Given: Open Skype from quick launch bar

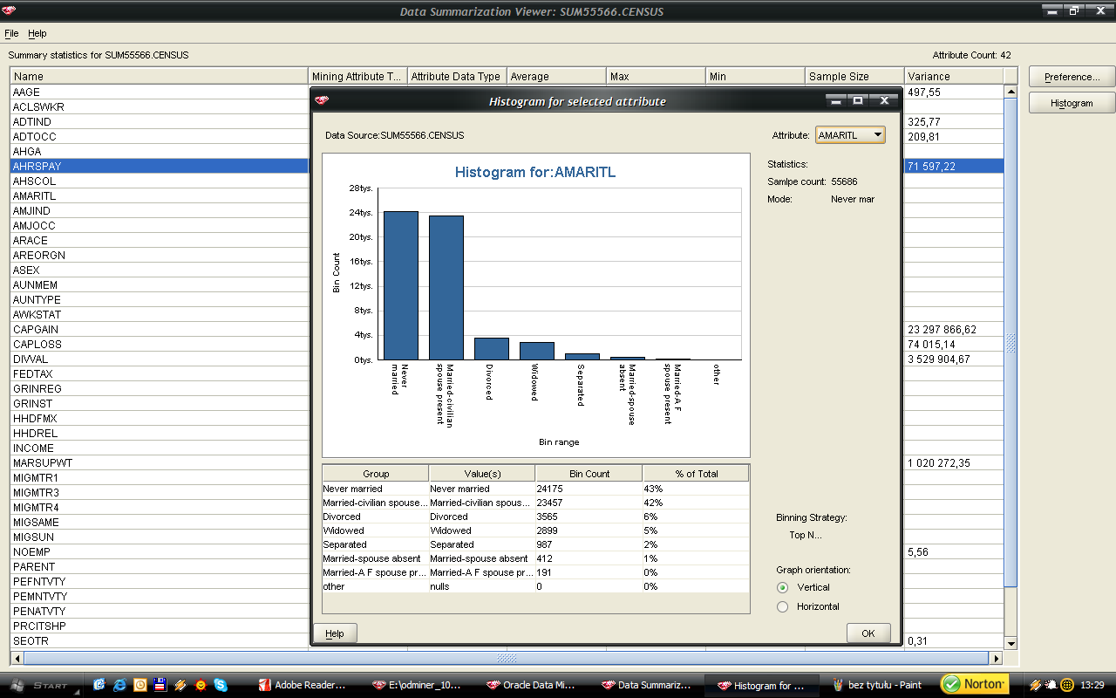Looking at the screenshot, I should coord(221,685).
